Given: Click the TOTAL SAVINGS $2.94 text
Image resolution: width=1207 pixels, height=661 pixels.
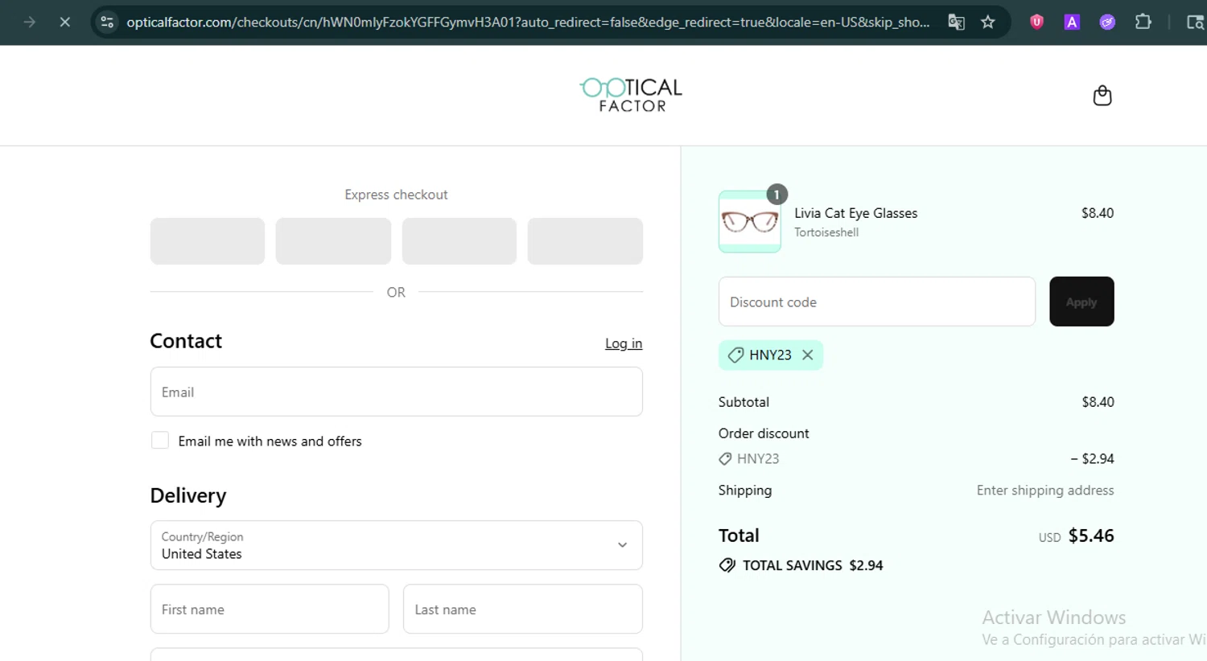Looking at the screenshot, I should [x=813, y=565].
